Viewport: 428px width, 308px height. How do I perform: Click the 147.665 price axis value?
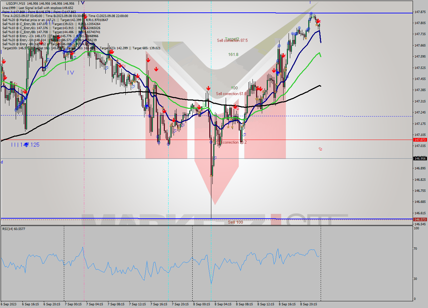[420, 45]
